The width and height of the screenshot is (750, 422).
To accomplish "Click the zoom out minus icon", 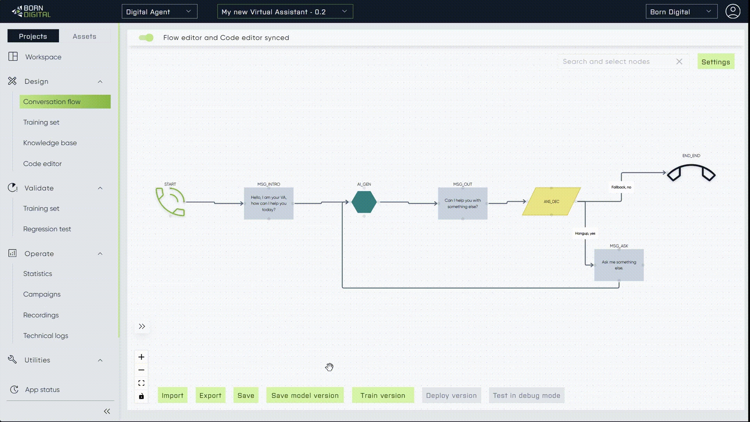I will 141,370.
